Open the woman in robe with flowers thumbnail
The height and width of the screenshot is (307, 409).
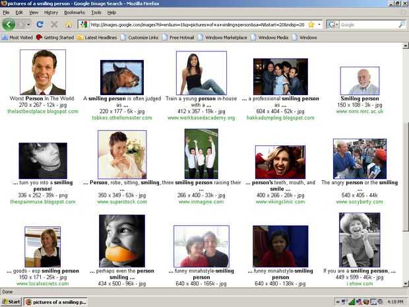pyautogui.click(x=122, y=154)
